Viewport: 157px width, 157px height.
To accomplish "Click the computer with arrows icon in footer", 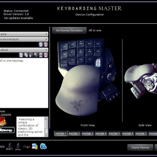I will click(35, 146).
